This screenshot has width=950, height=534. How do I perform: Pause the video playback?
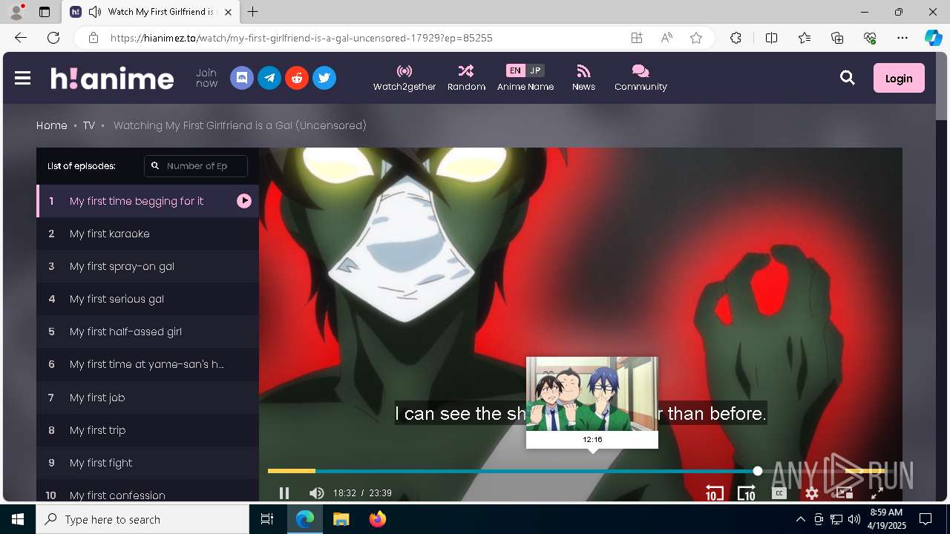284,493
